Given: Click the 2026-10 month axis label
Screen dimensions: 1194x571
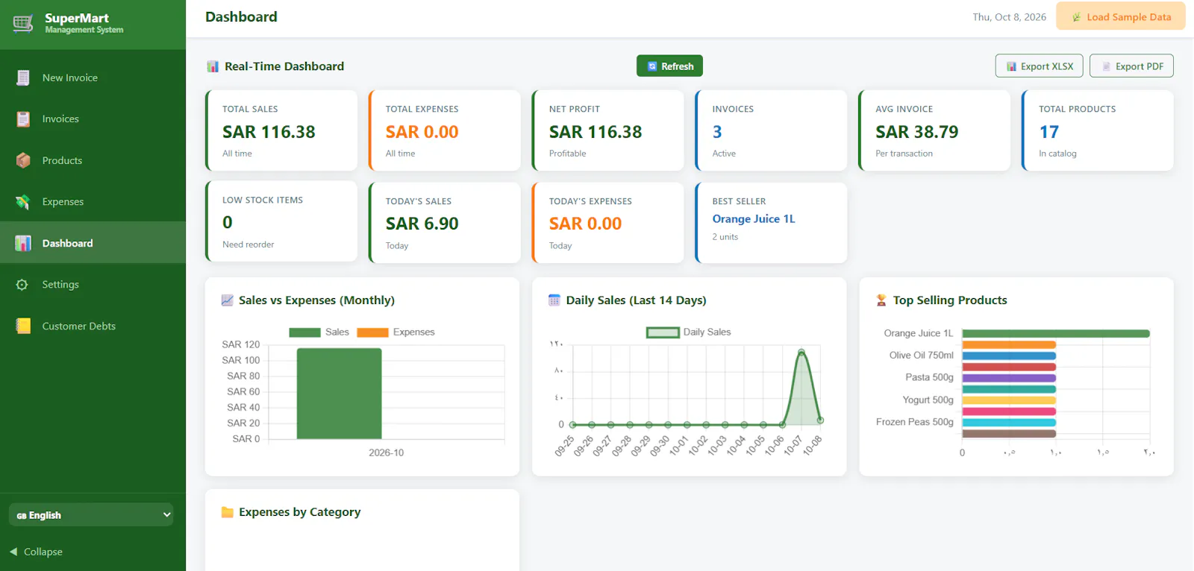Looking at the screenshot, I should pos(386,452).
